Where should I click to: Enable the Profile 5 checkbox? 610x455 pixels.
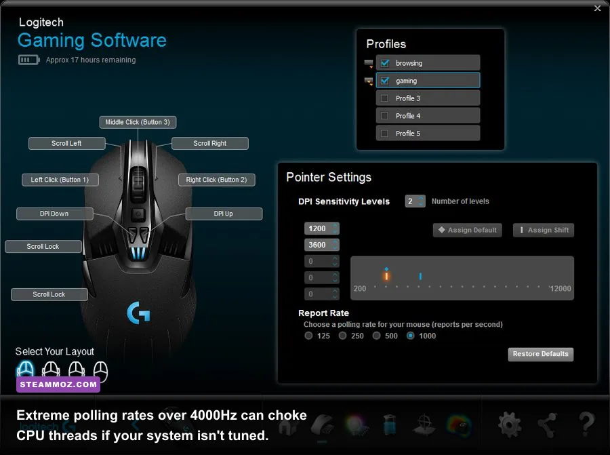click(385, 133)
